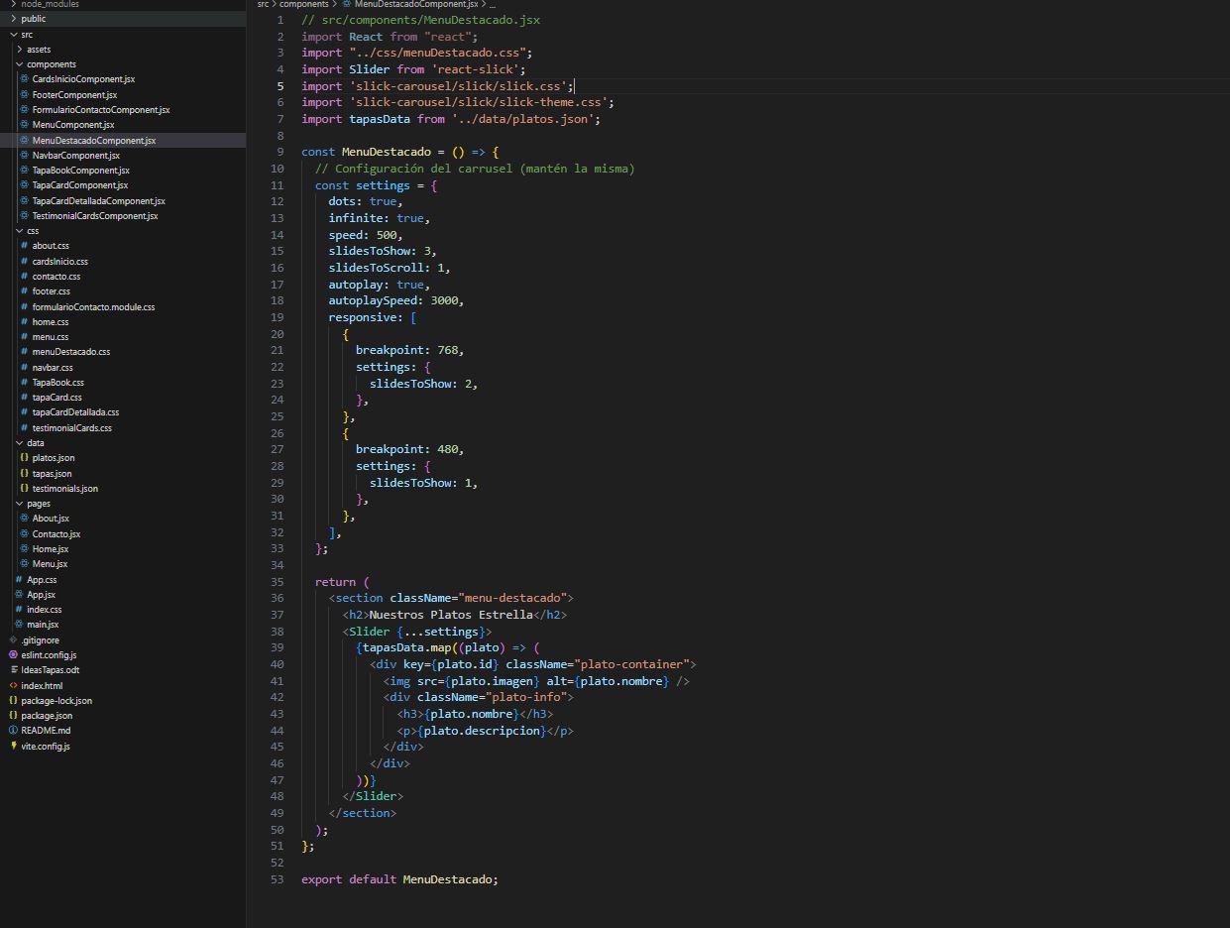
Task: Open TapaCardDetalladaComponent.jsx
Action: (x=98, y=201)
